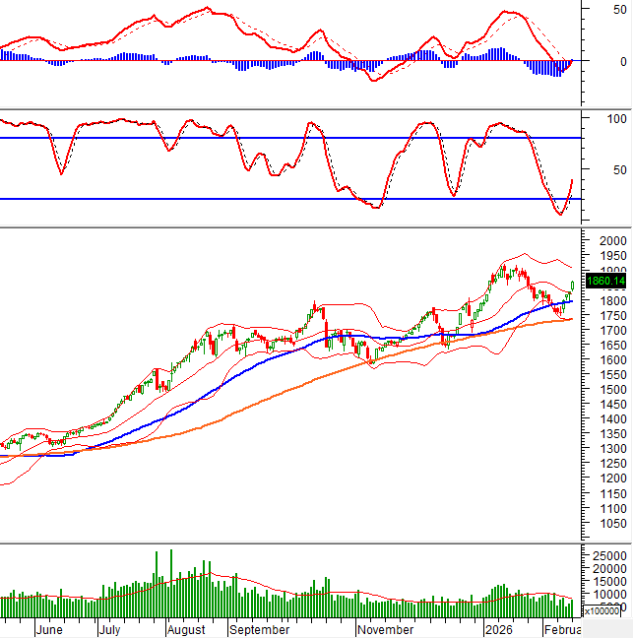The image size is (633, 638).
Task: Select the June label on time axis
Action: [48, 629]
